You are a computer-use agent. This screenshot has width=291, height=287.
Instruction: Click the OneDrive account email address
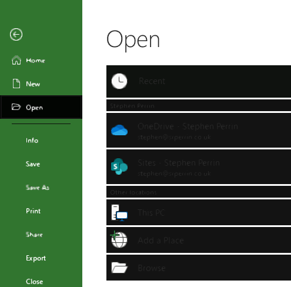tap(174, 137)
